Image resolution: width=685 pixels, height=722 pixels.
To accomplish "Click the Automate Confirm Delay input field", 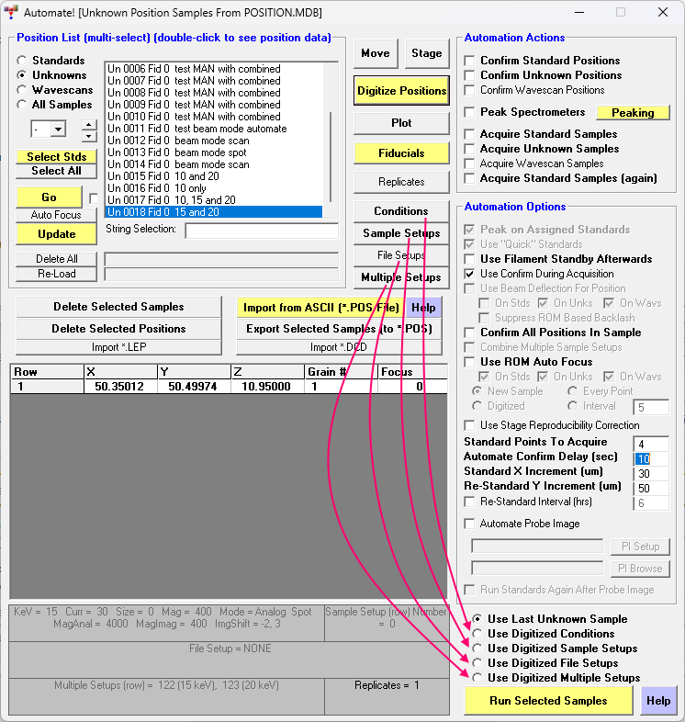I will coord(651,457).
